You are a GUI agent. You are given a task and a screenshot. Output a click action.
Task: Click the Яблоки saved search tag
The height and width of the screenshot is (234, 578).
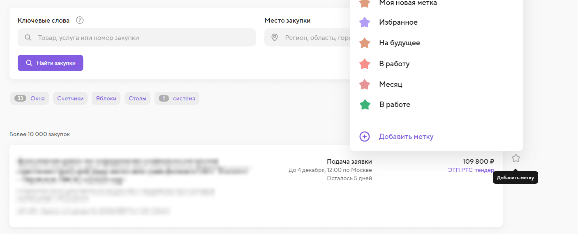coord(106,98)
